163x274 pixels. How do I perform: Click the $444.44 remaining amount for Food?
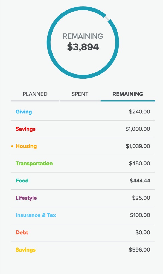click(x=140, y=181)
